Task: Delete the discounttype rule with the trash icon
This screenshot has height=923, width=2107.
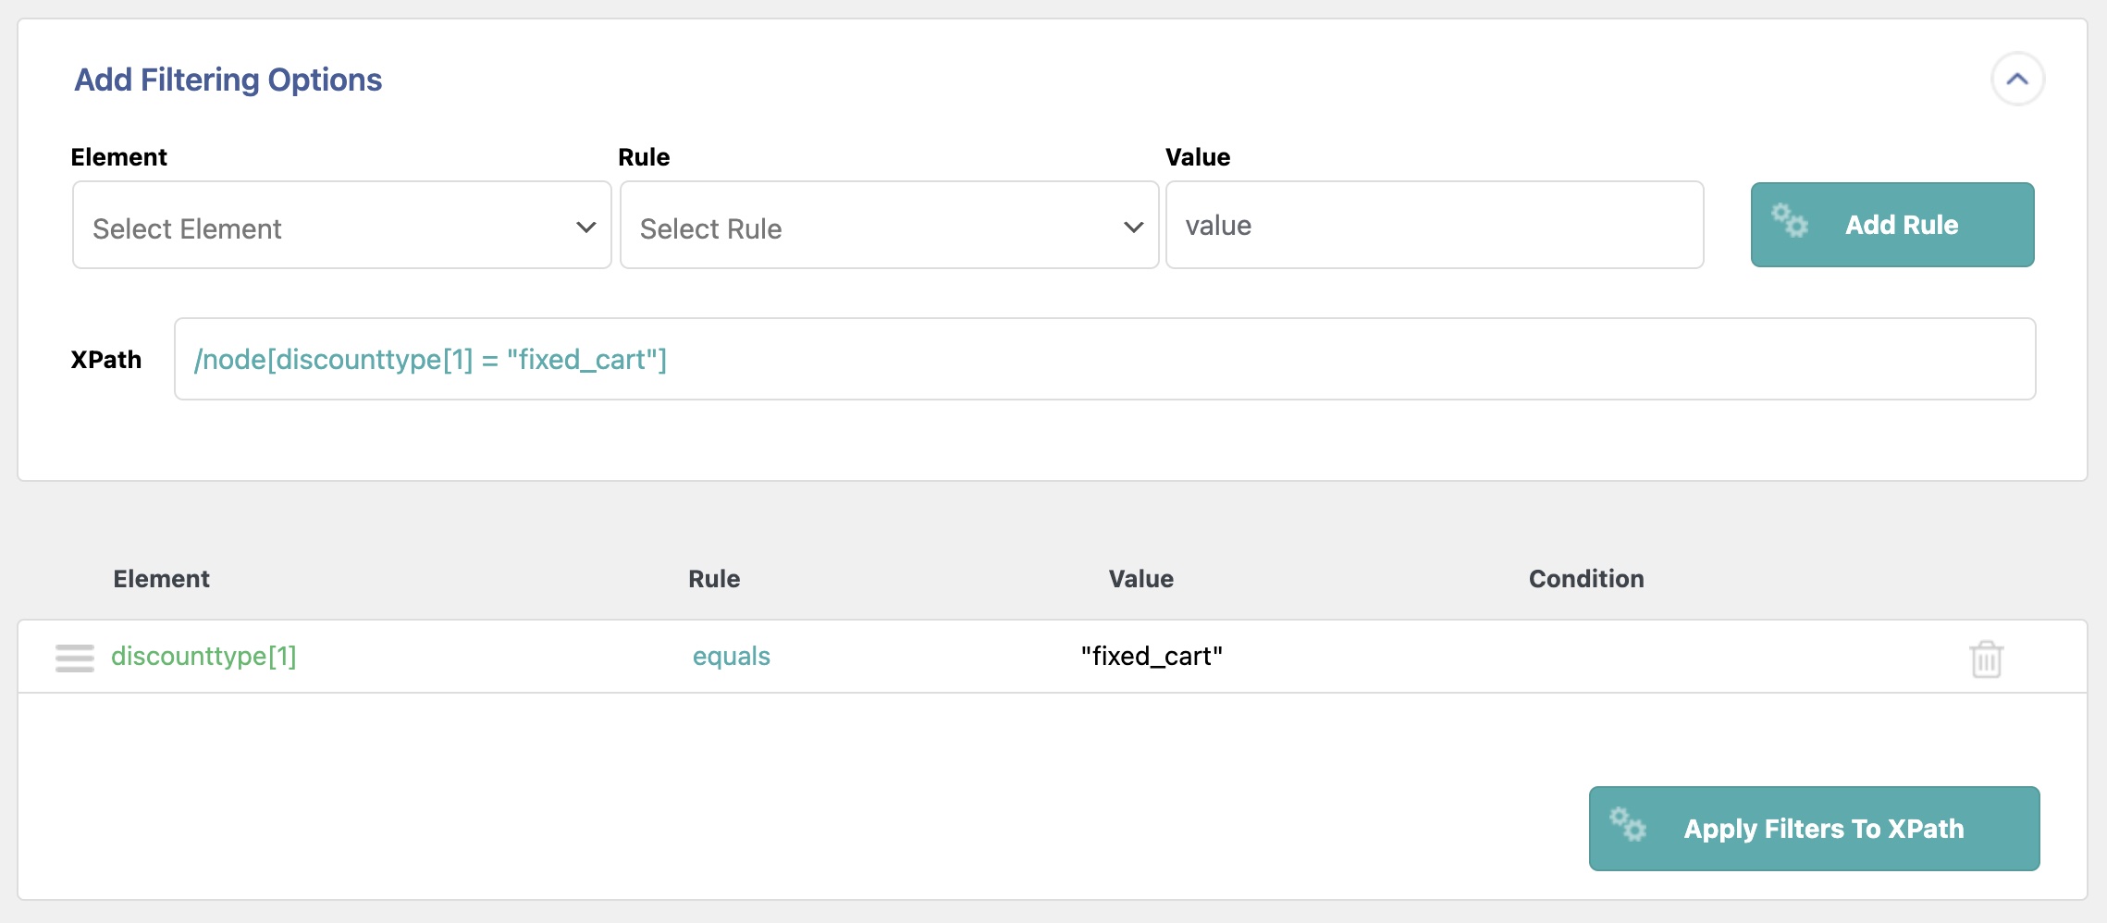Action: point(1986,659)
